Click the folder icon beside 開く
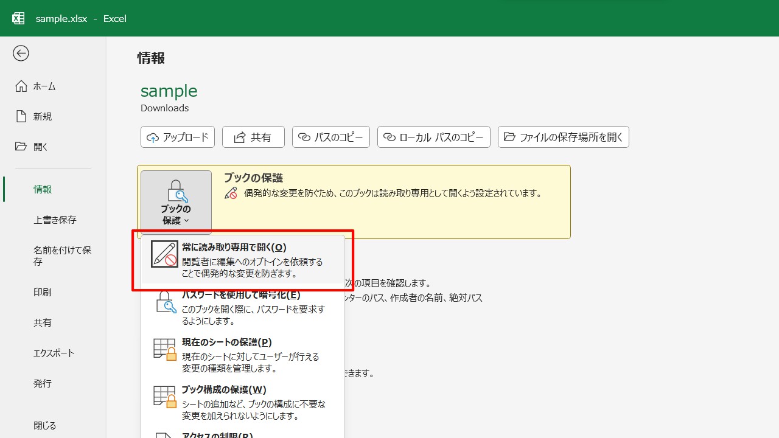 click(21, 146)
